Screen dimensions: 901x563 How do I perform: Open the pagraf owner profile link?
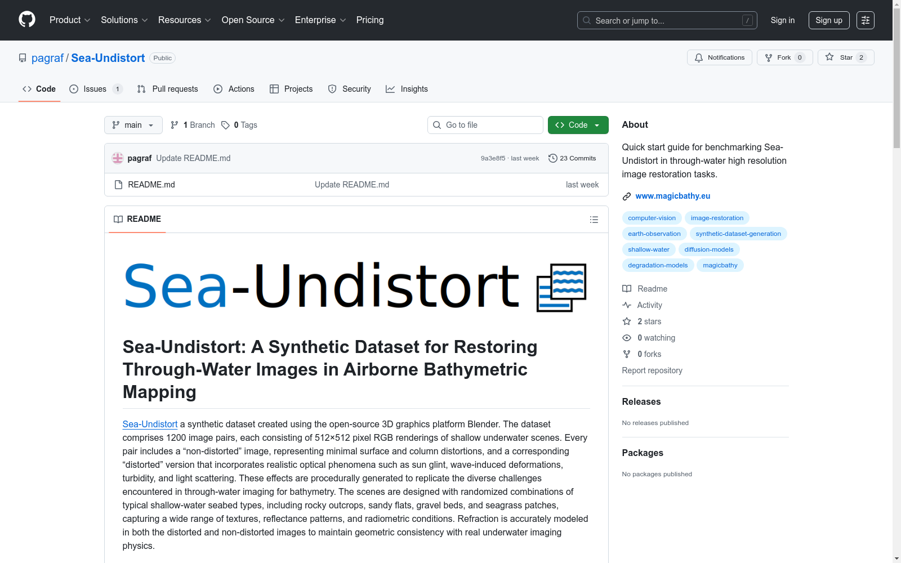point(48,58)
